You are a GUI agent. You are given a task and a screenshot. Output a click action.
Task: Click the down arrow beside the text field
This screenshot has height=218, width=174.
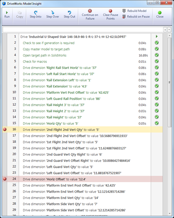169,30
